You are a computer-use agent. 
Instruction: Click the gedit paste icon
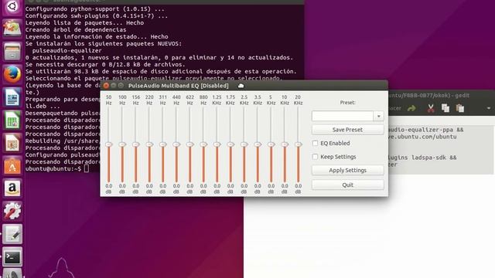pyautogui.click(x=460, y=108)
